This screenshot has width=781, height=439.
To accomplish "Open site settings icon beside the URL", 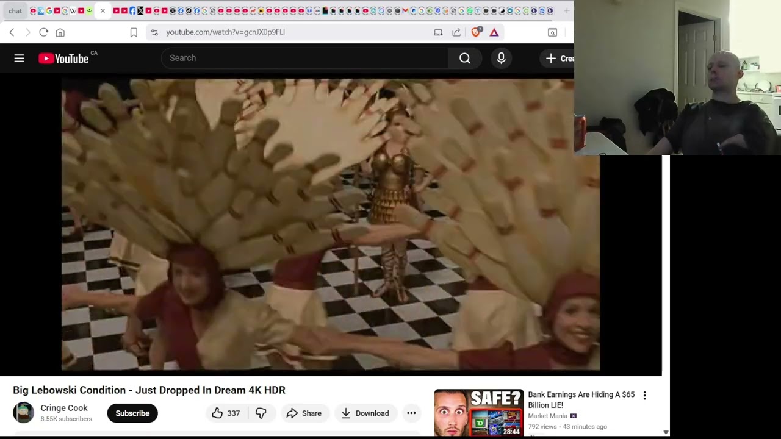I will 154,32.
